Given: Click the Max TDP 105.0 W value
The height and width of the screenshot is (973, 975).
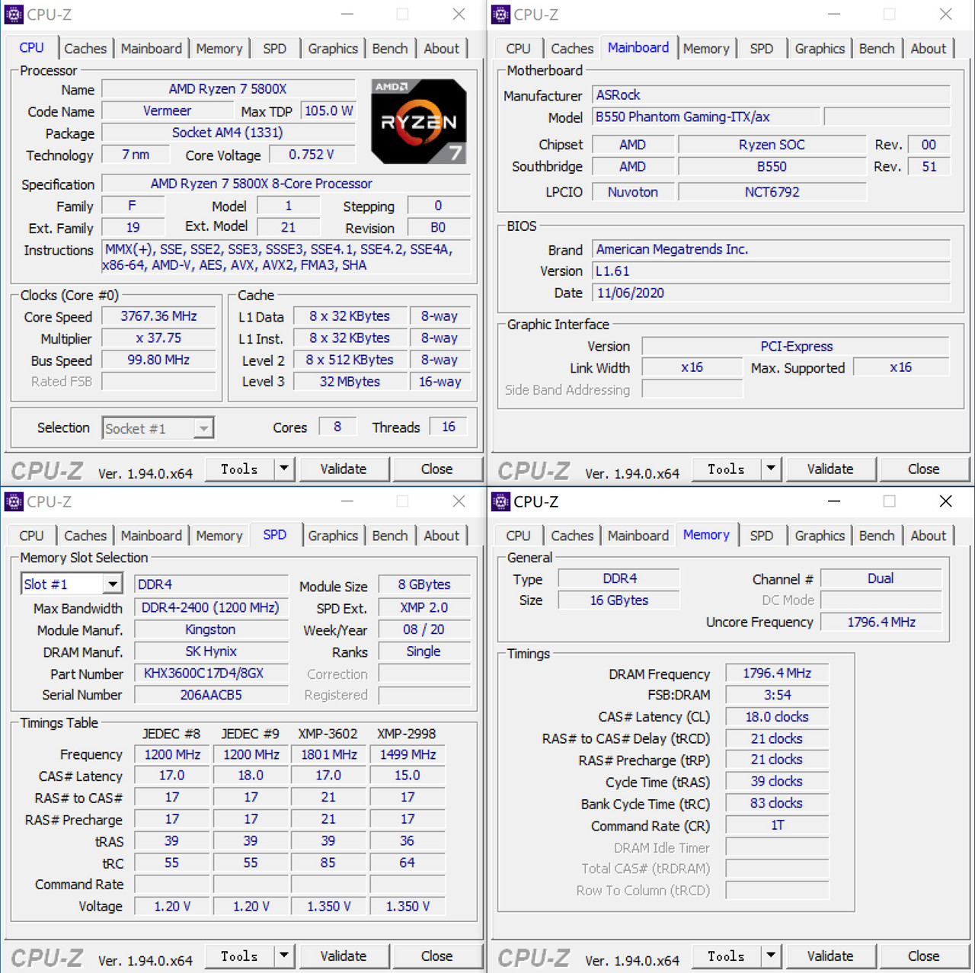Looking at the screenshot, I should 328,111.
